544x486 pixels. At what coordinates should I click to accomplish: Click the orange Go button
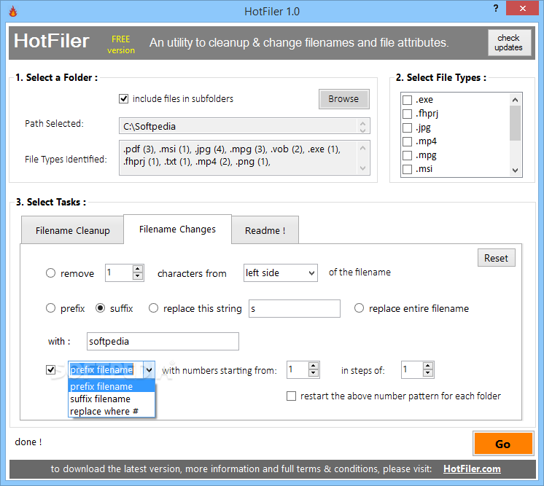(x=503, y=444)
